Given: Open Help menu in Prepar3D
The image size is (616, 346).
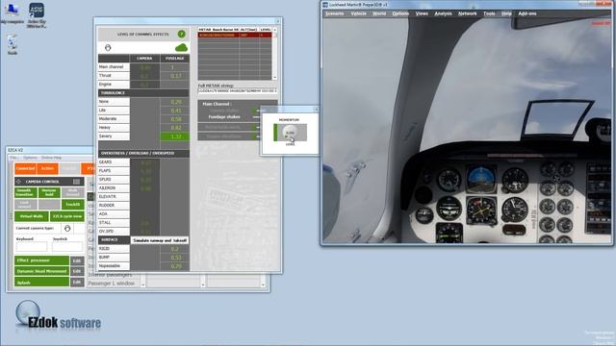Looking at the screenshot, I should click(x=506, y=13).
